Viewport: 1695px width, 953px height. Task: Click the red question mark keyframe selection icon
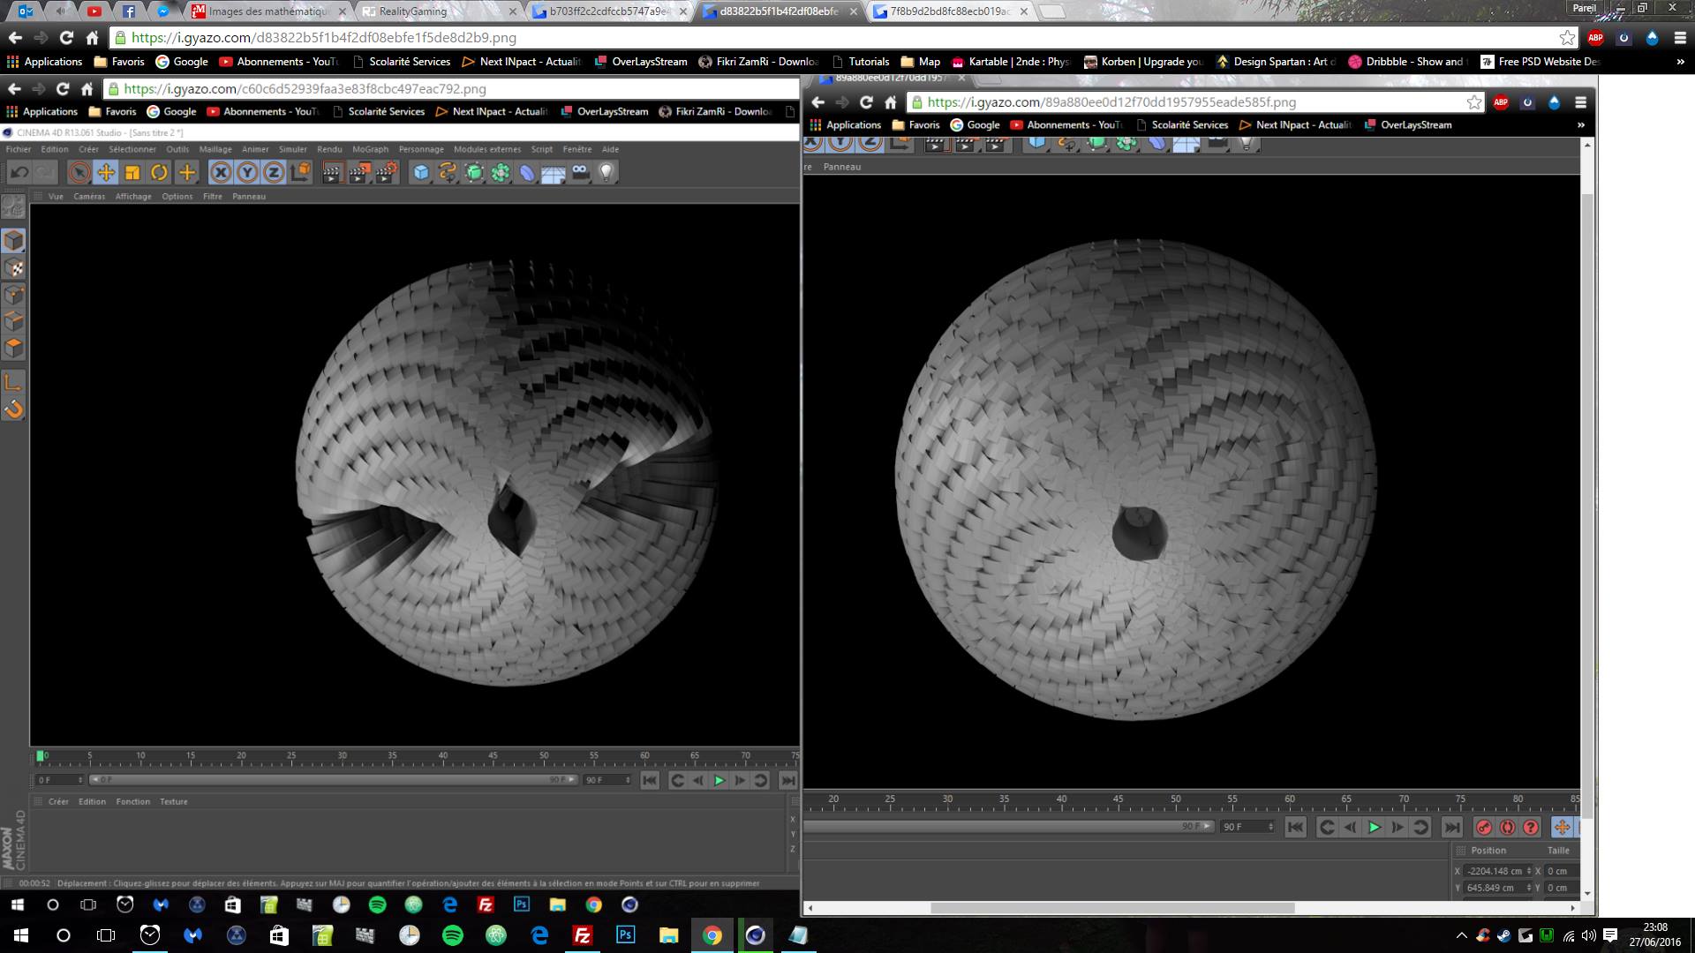[x=1531, y=827]
